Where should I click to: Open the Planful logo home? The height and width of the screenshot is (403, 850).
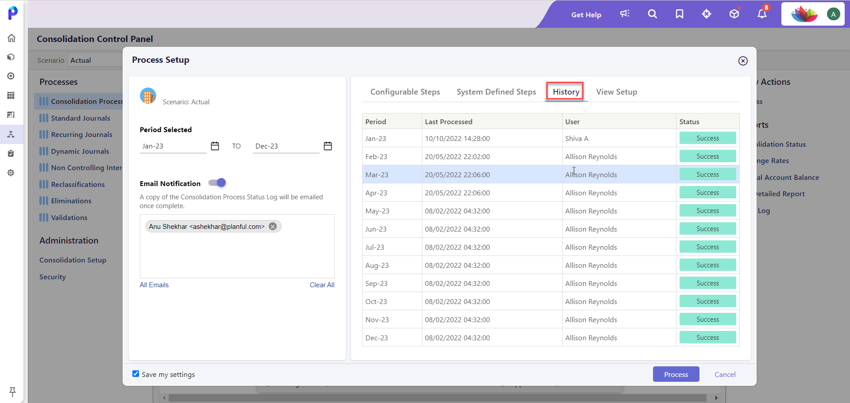click(x=13, y=13)
